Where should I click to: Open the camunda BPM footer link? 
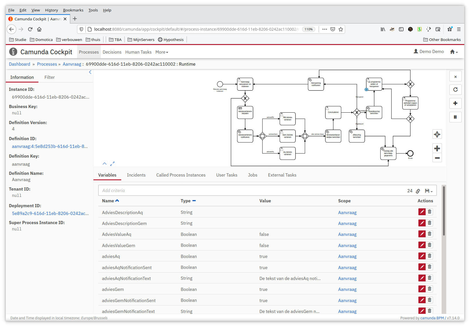pos(432,318)
